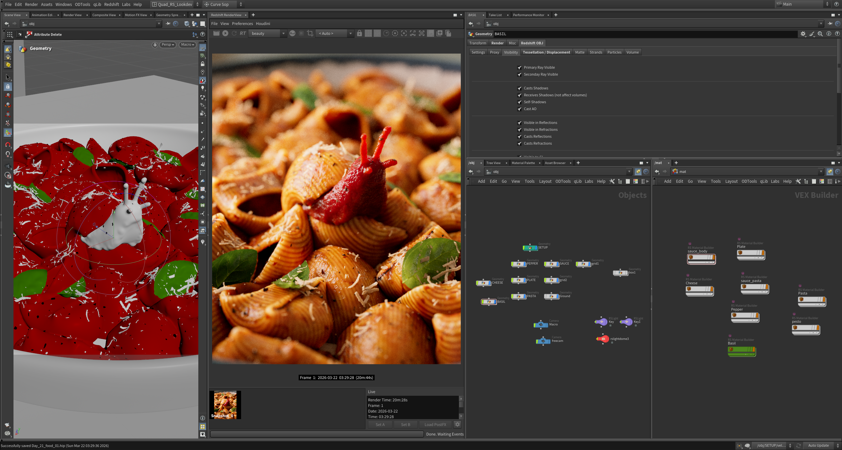
Task: Uncheck Visible in Reflections
Action: click(520, 123)
